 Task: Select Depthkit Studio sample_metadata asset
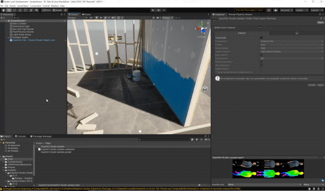[x=58, y=149]
